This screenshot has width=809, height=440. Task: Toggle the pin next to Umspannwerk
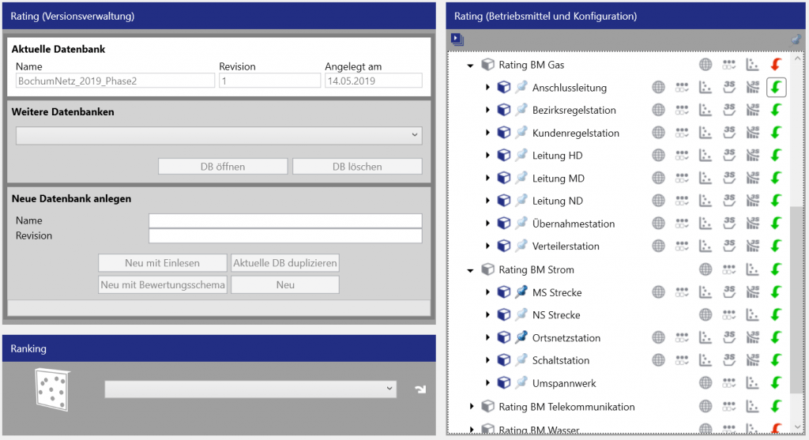521,384
